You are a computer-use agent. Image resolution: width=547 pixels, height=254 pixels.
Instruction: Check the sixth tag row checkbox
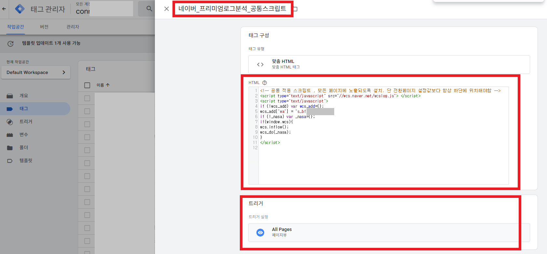pyautogui.click(x=87, y=163)
